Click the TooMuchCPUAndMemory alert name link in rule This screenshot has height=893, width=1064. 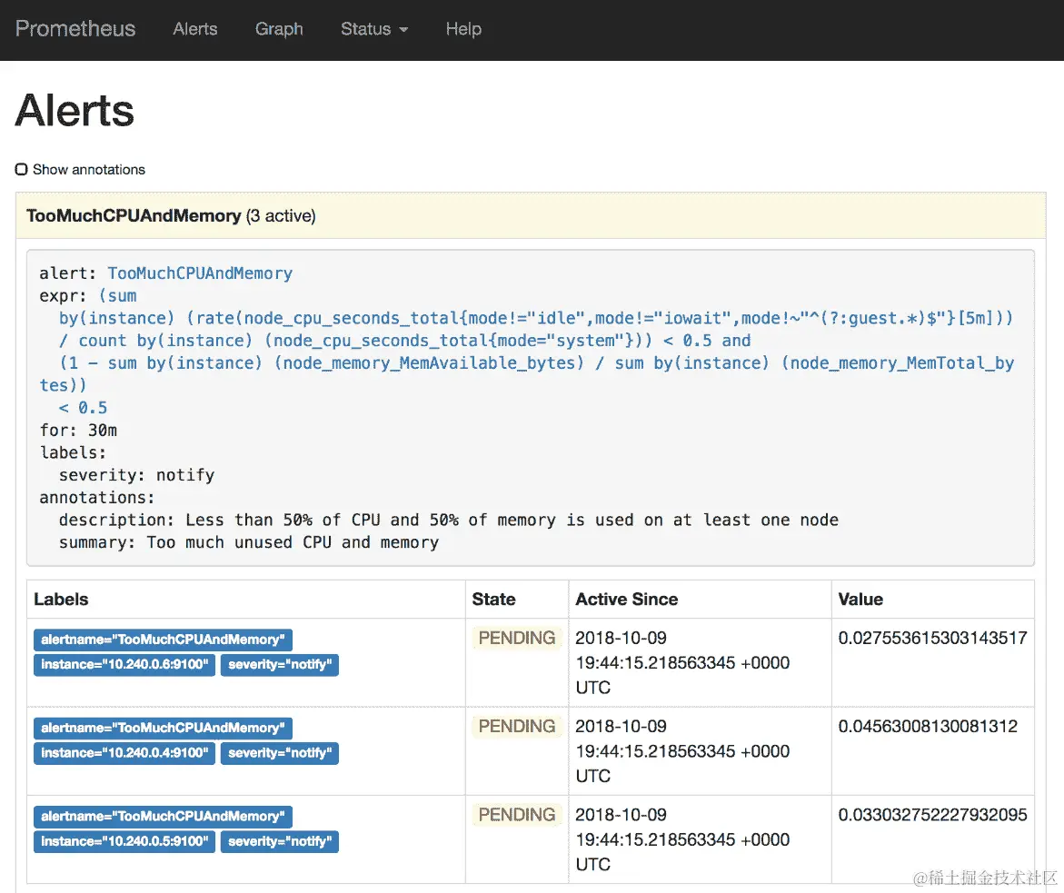tap(200, 273)
